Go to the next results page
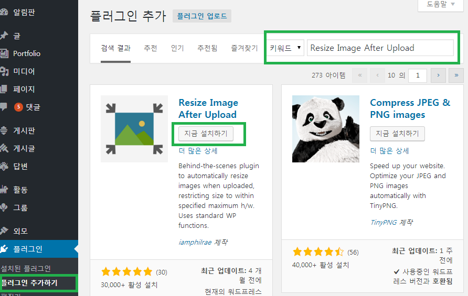The width and height of the screenshot is (468, 296). coord(438,75)
